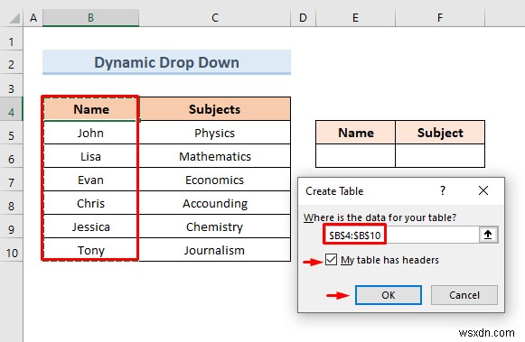Select the Mathematics cell
The width and height of the screenshot is (525, 342).
[215, 156]
